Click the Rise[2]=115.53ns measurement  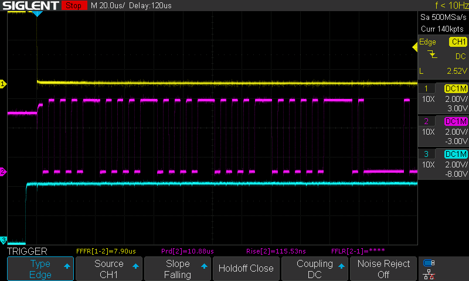click(276, 251)
